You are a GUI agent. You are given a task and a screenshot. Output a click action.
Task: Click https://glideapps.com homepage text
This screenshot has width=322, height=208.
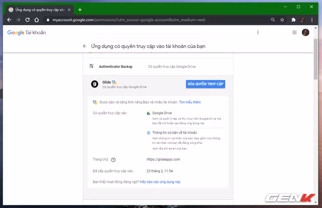pos(163,159)
